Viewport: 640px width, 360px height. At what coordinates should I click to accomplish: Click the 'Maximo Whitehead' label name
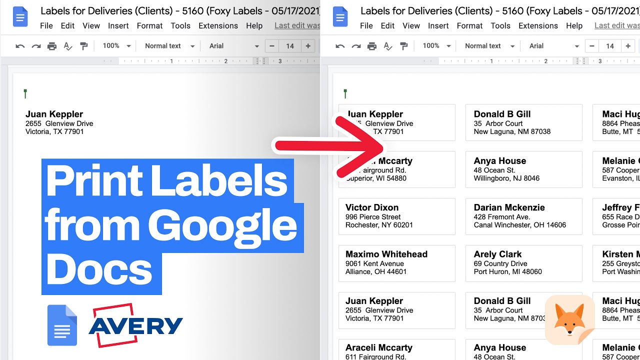pyautogui.click(x=386, y=254)
